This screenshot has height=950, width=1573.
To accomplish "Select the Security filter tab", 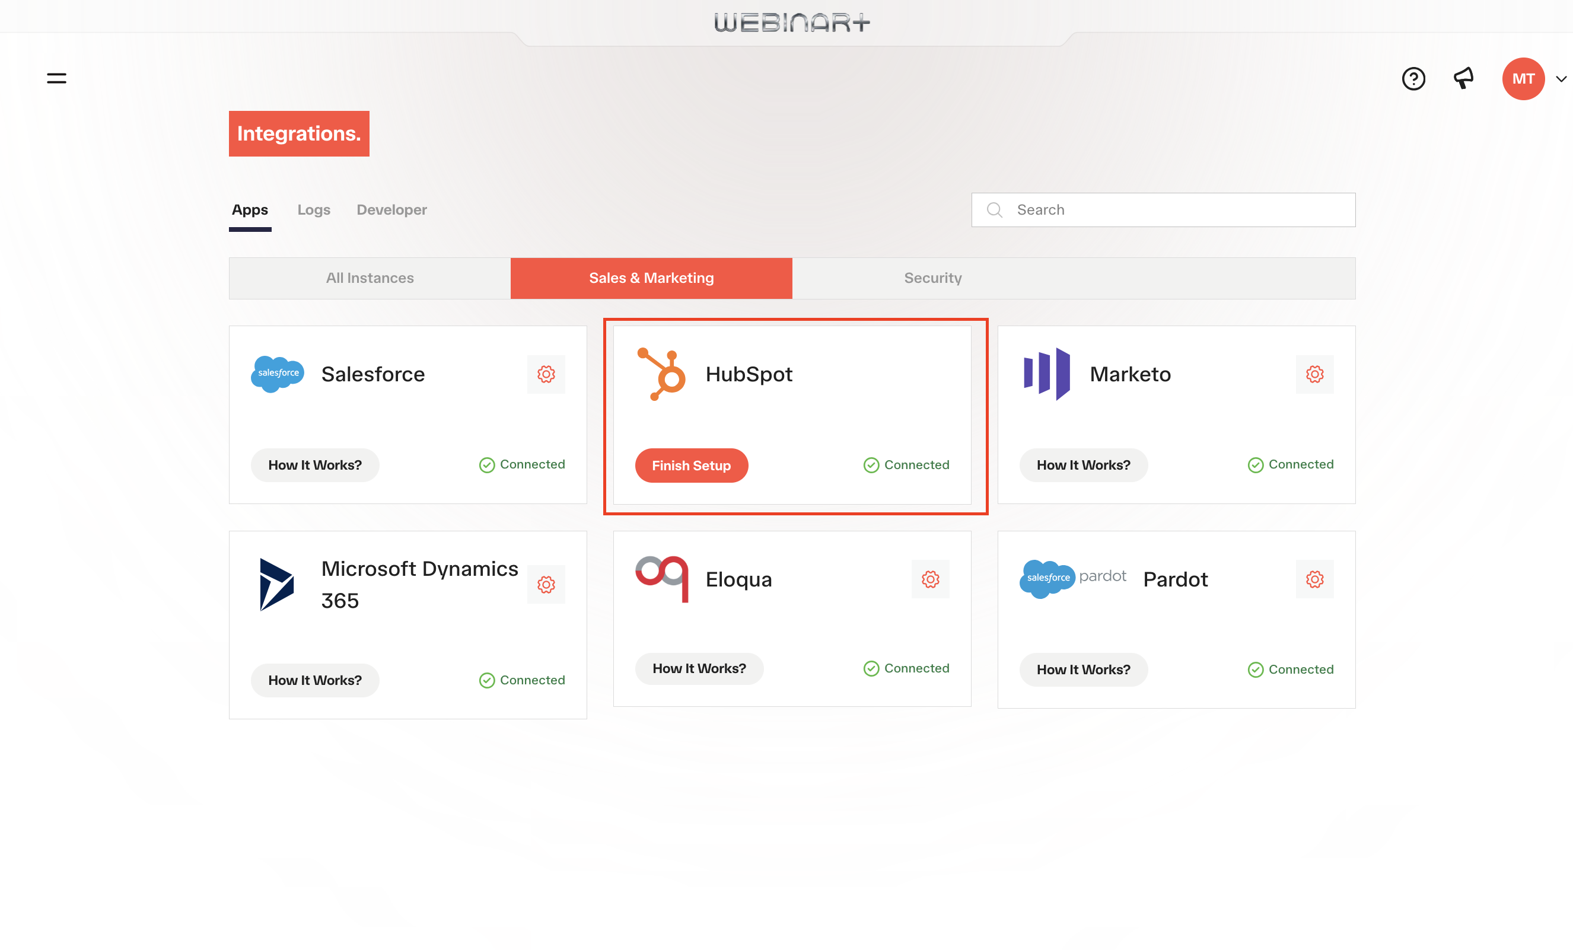I will coord(932,278).
